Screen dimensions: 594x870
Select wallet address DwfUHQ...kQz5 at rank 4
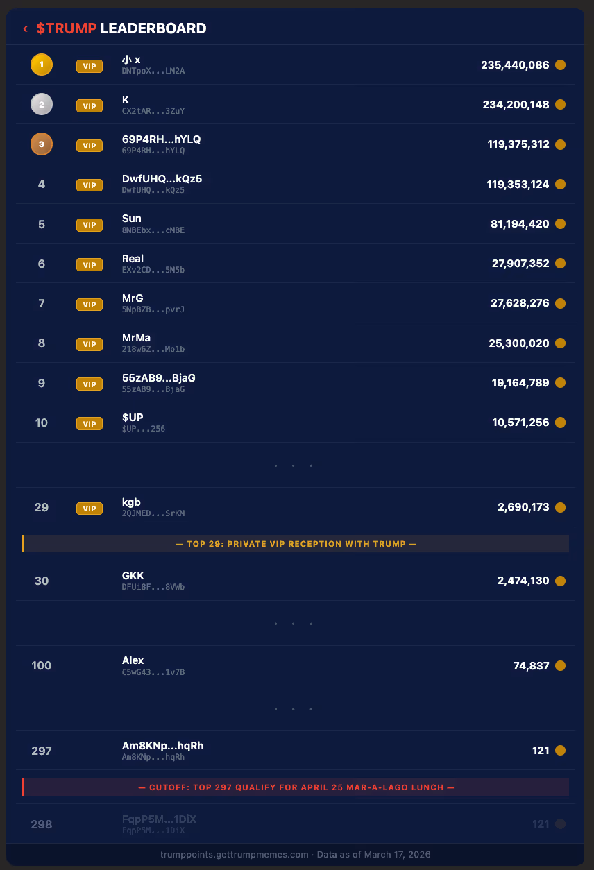[x=153, y=190]
